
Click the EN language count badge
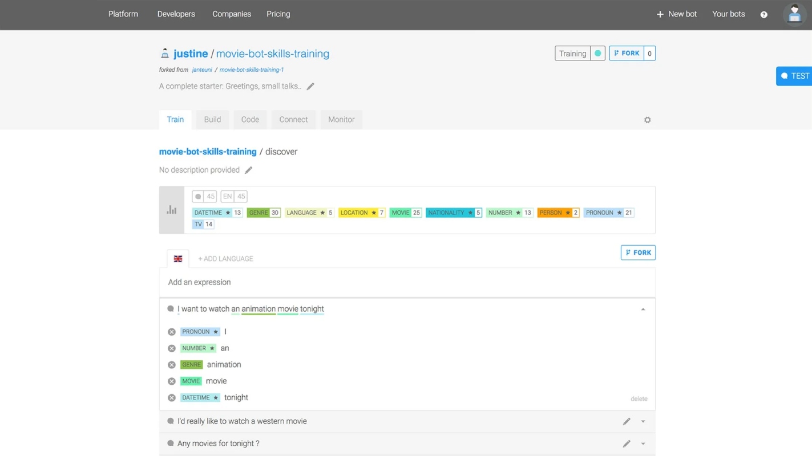coord(234,196)
